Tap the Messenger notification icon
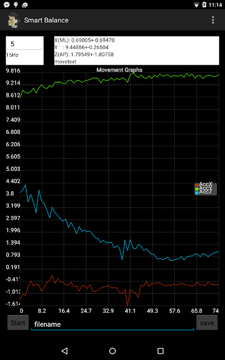 tap(7, 4)
